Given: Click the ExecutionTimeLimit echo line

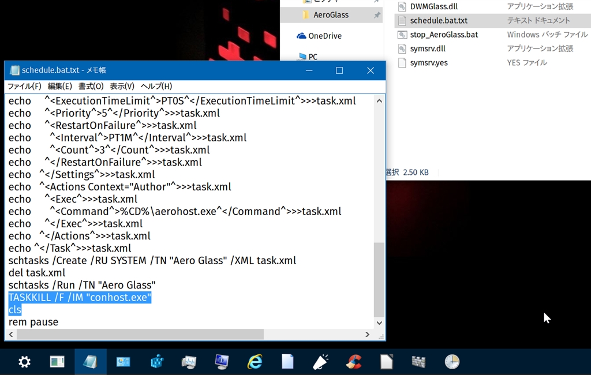Looking at the screenshot, I should (x=182, y=101).
